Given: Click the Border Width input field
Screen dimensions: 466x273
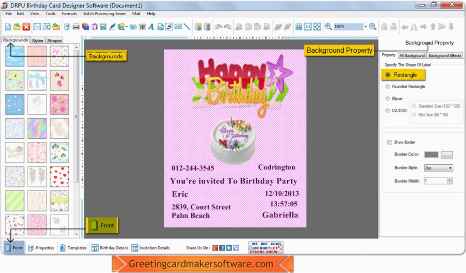Looking at the screenshot, I should point(436,181).
